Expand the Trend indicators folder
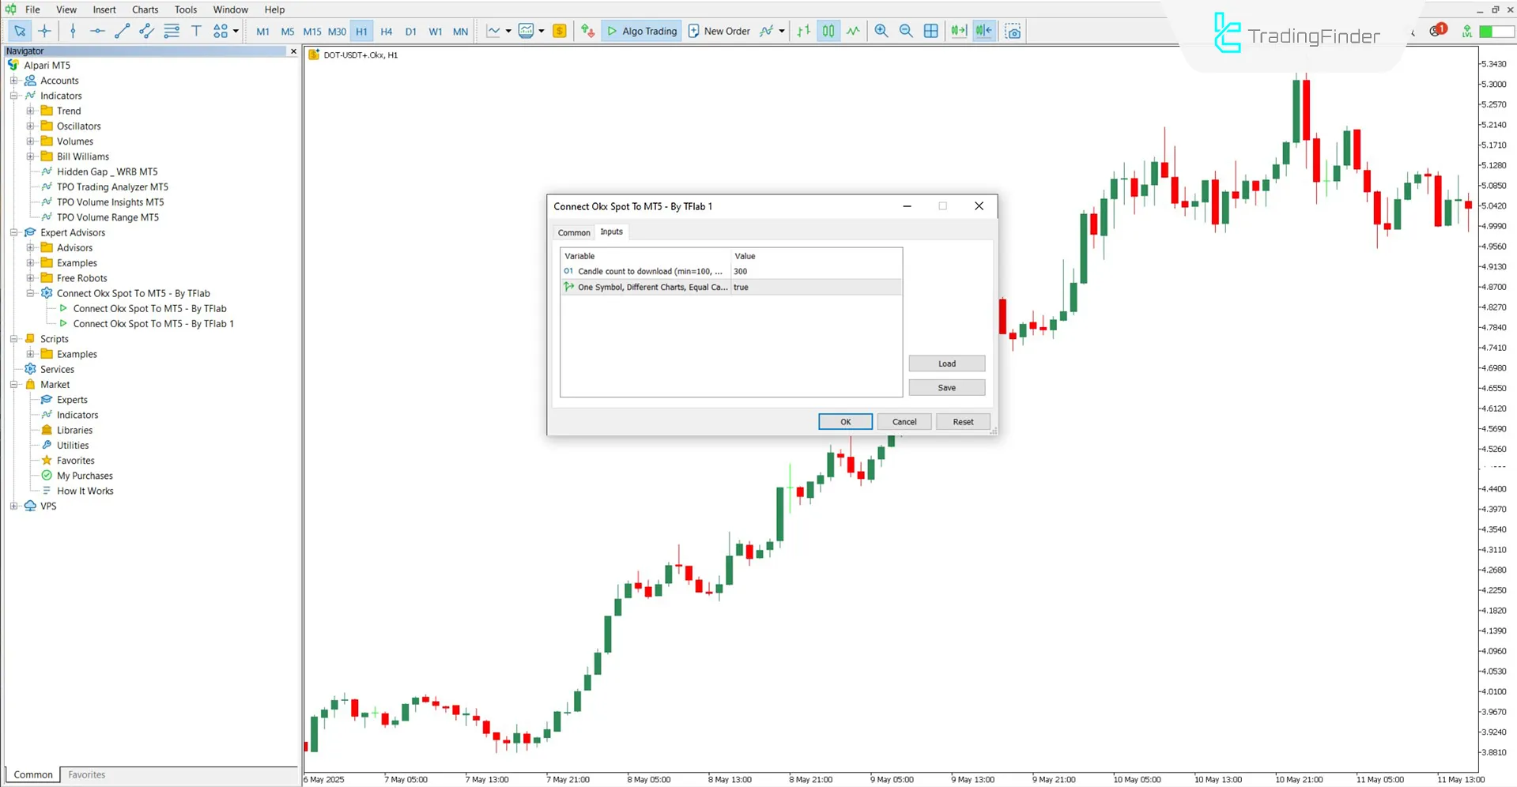The image size is (1517, 787). pyautogui.click(x=30, y=111)
